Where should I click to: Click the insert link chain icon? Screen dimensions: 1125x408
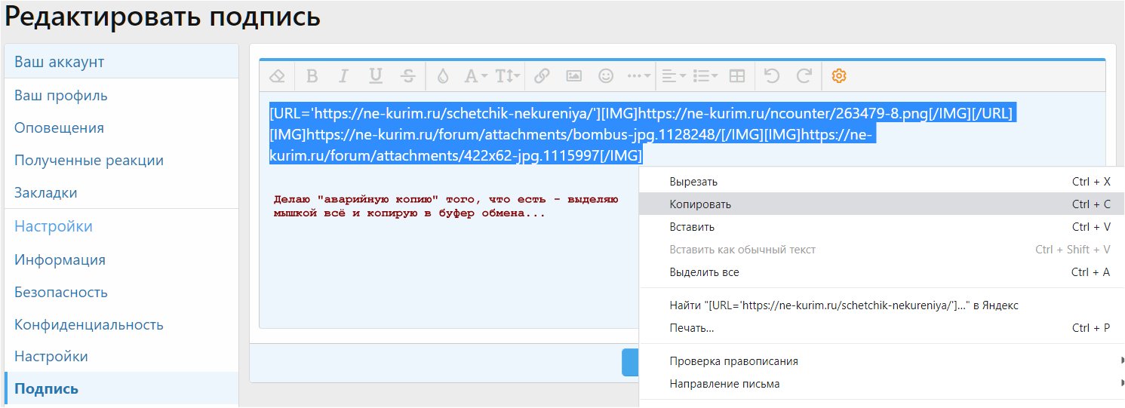tap(542, 76)
